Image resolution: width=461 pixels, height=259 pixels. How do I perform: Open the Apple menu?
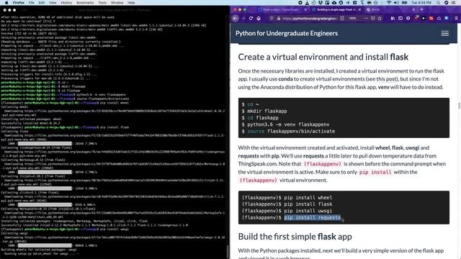coord(6,3)
